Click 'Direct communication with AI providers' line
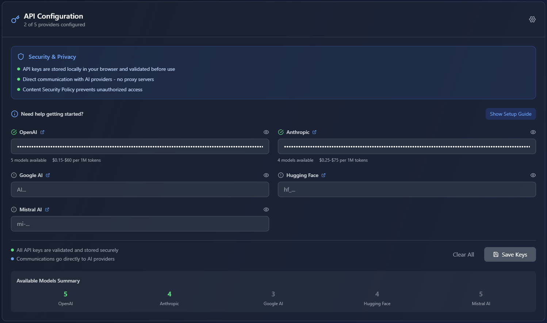Viewport: 547px width, 323px height. pyautogui.click(x=88, y=79)
